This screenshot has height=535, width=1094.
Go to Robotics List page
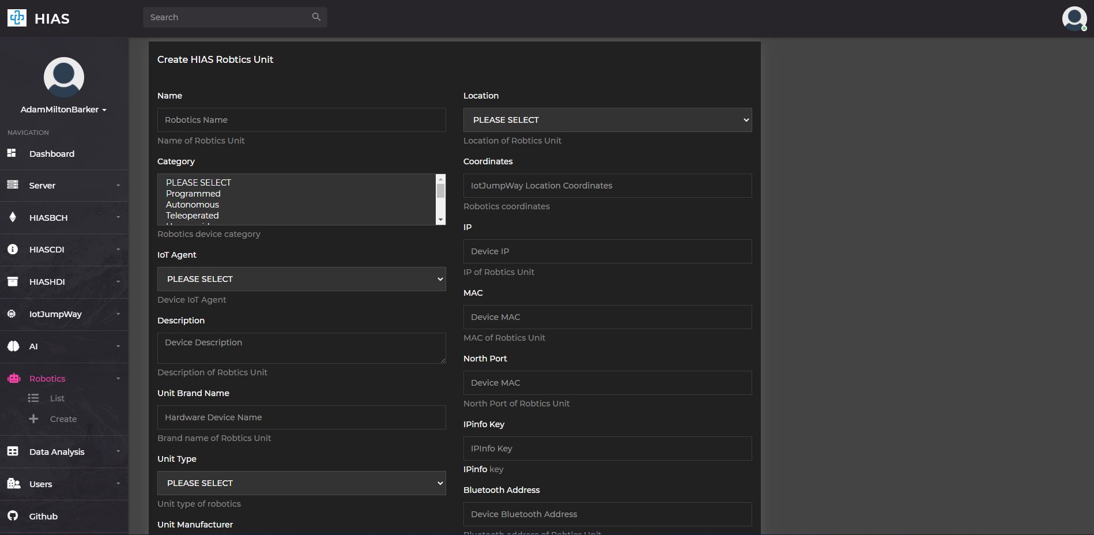pos(57,398)
